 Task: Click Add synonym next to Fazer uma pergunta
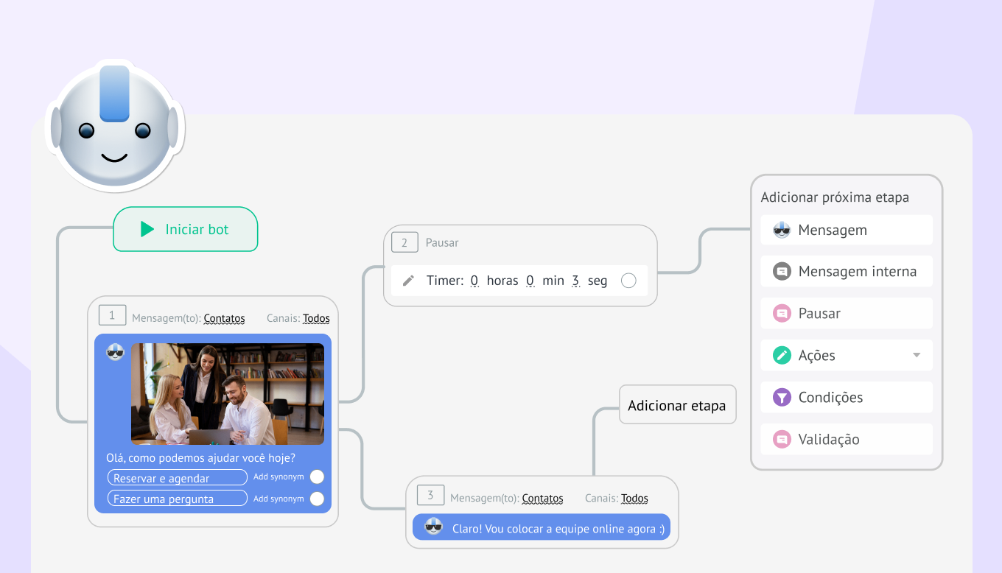[278, 499]
